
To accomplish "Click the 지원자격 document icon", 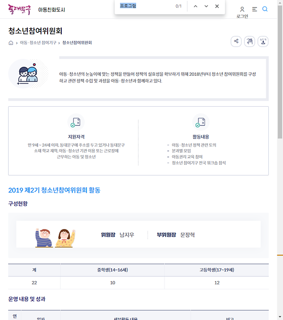I will coord(76,122).
